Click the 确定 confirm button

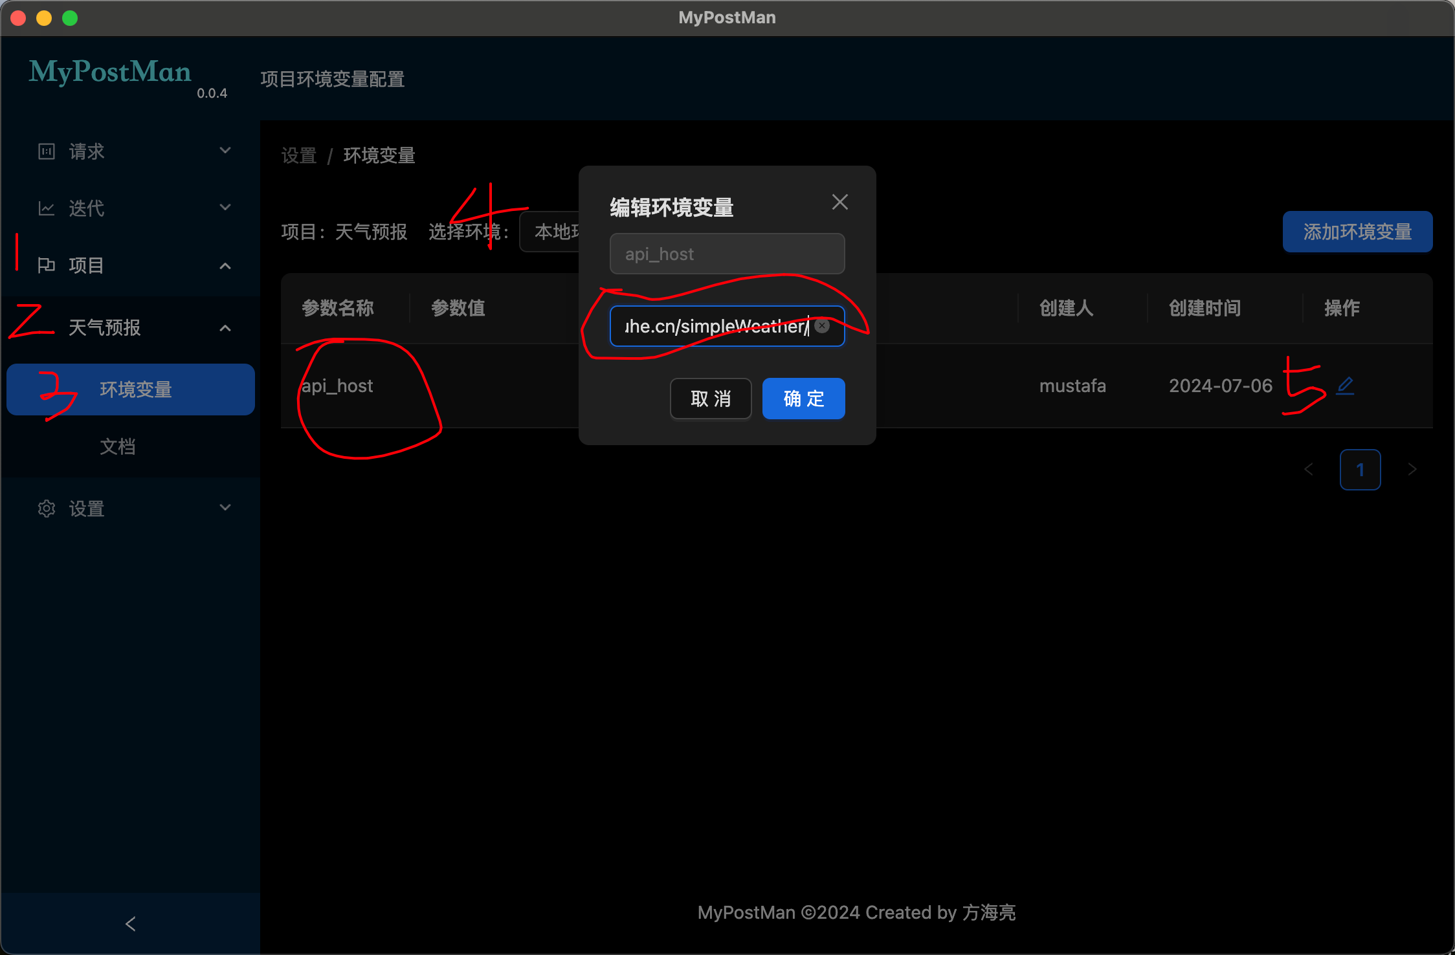pos(803,399)
